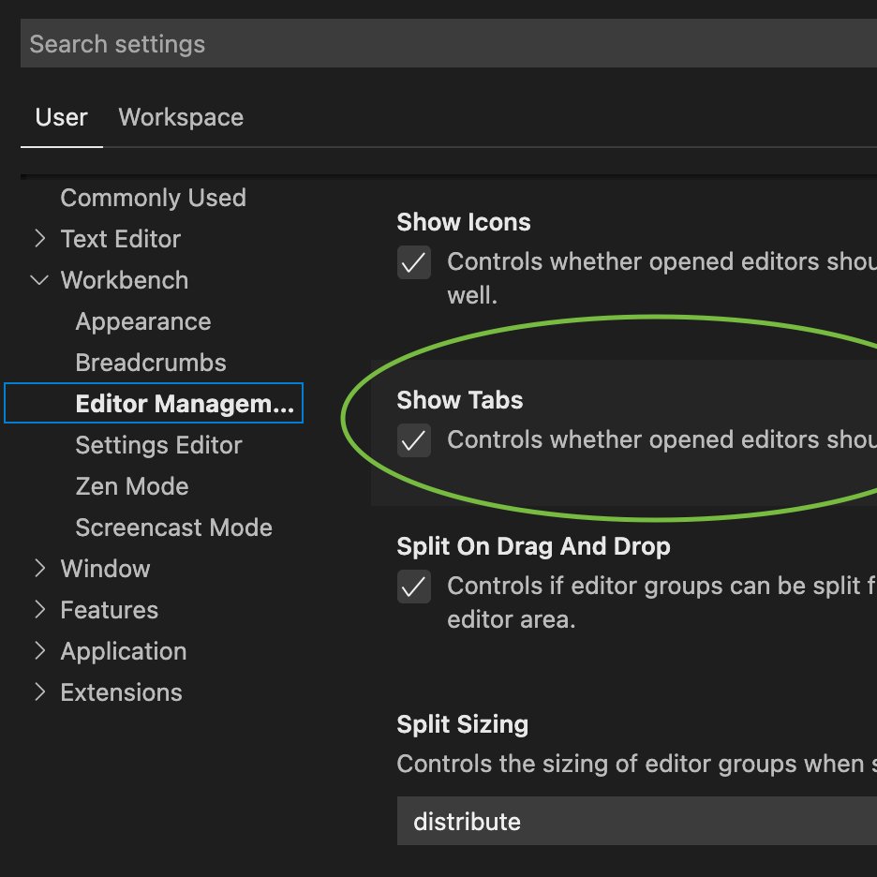Click the Split On Drag And Drop title
Screen dimensions: 877x877
coord(533,546)
